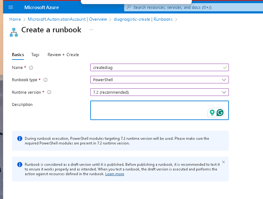Click info icon in PowerShell modules notice
The image size is (263, 199).
coord(20,139)
